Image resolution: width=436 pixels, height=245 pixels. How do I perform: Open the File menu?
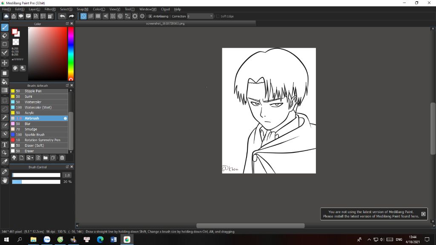tap(6, 9)
